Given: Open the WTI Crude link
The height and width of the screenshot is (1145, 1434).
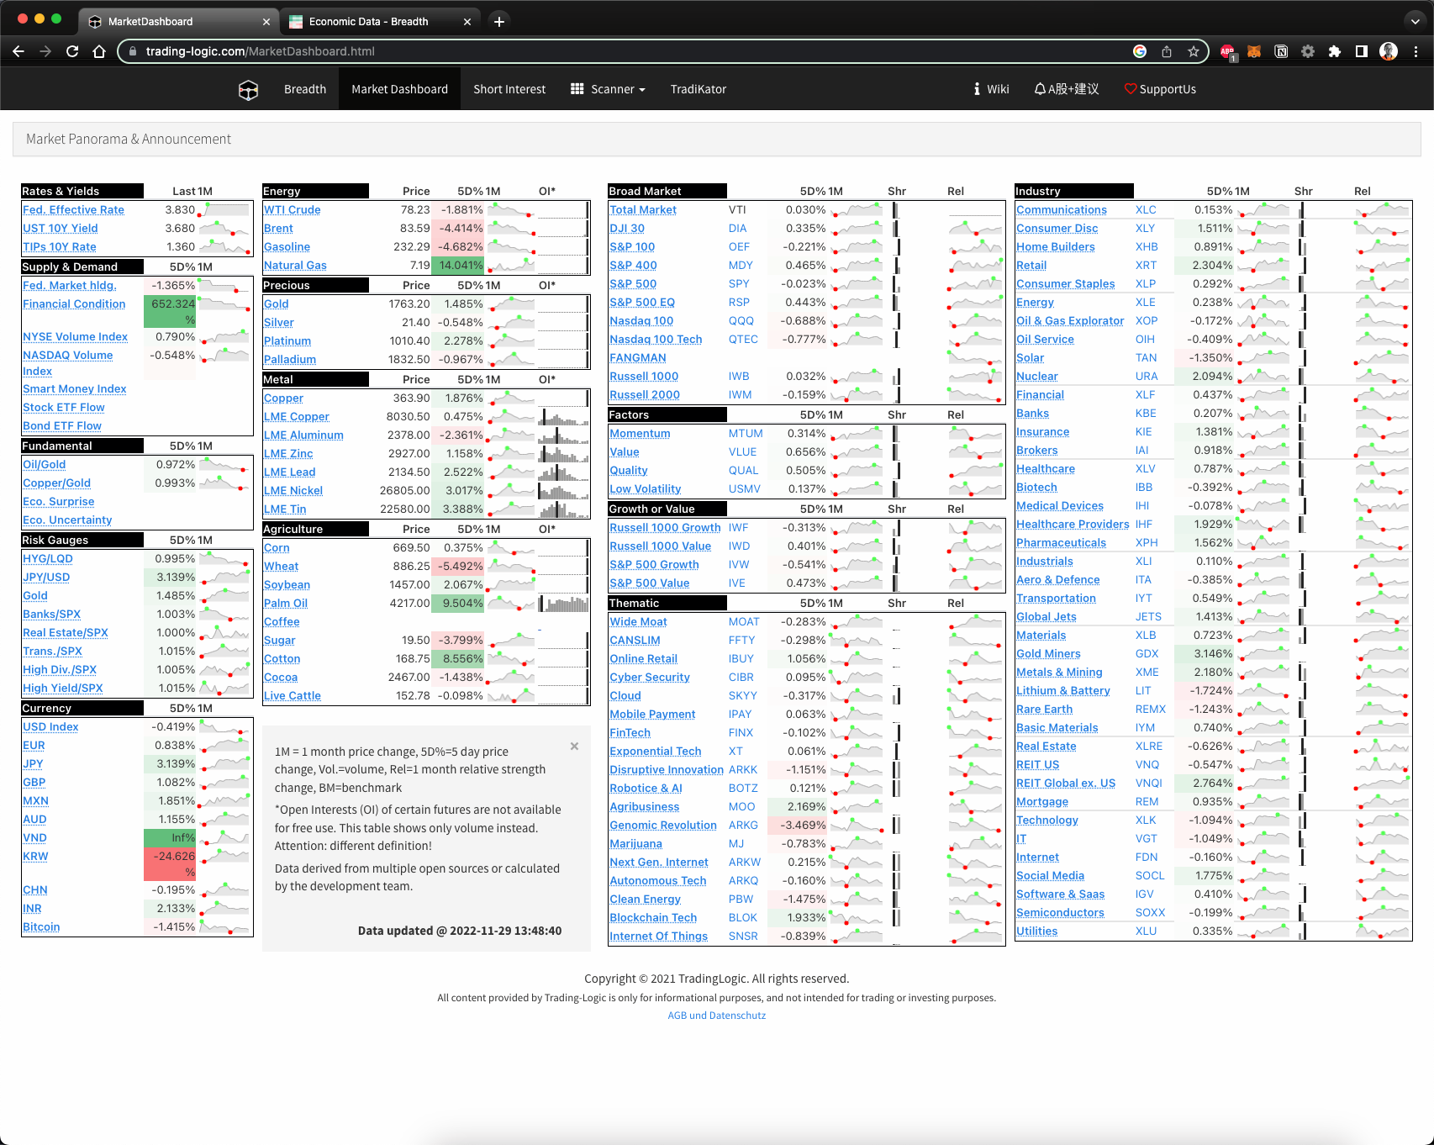Looking at the screenshot, I should pyautogui.click(x=293, y=210).
